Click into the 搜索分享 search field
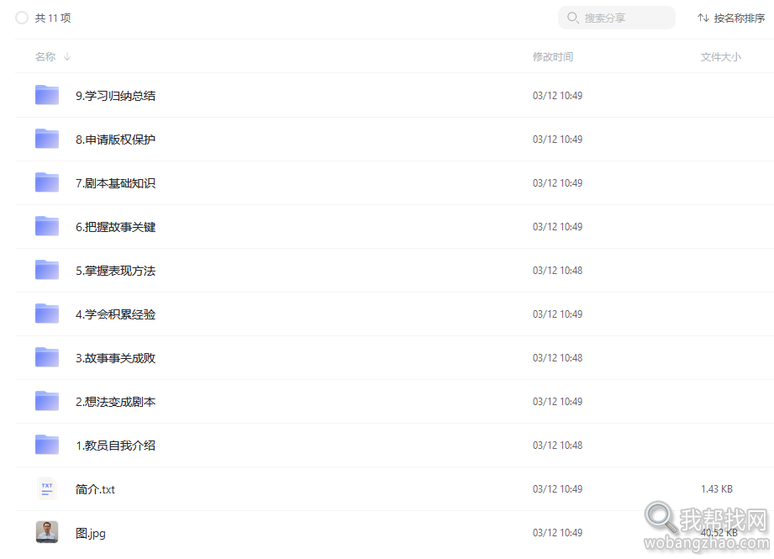The image size is (774, 559). pyautogui.click(x=617, y=18)
